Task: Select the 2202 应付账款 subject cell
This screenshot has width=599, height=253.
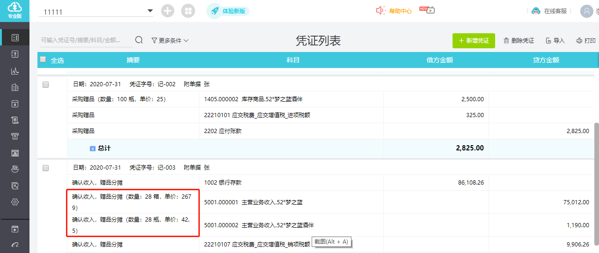Action: point(291,131)
